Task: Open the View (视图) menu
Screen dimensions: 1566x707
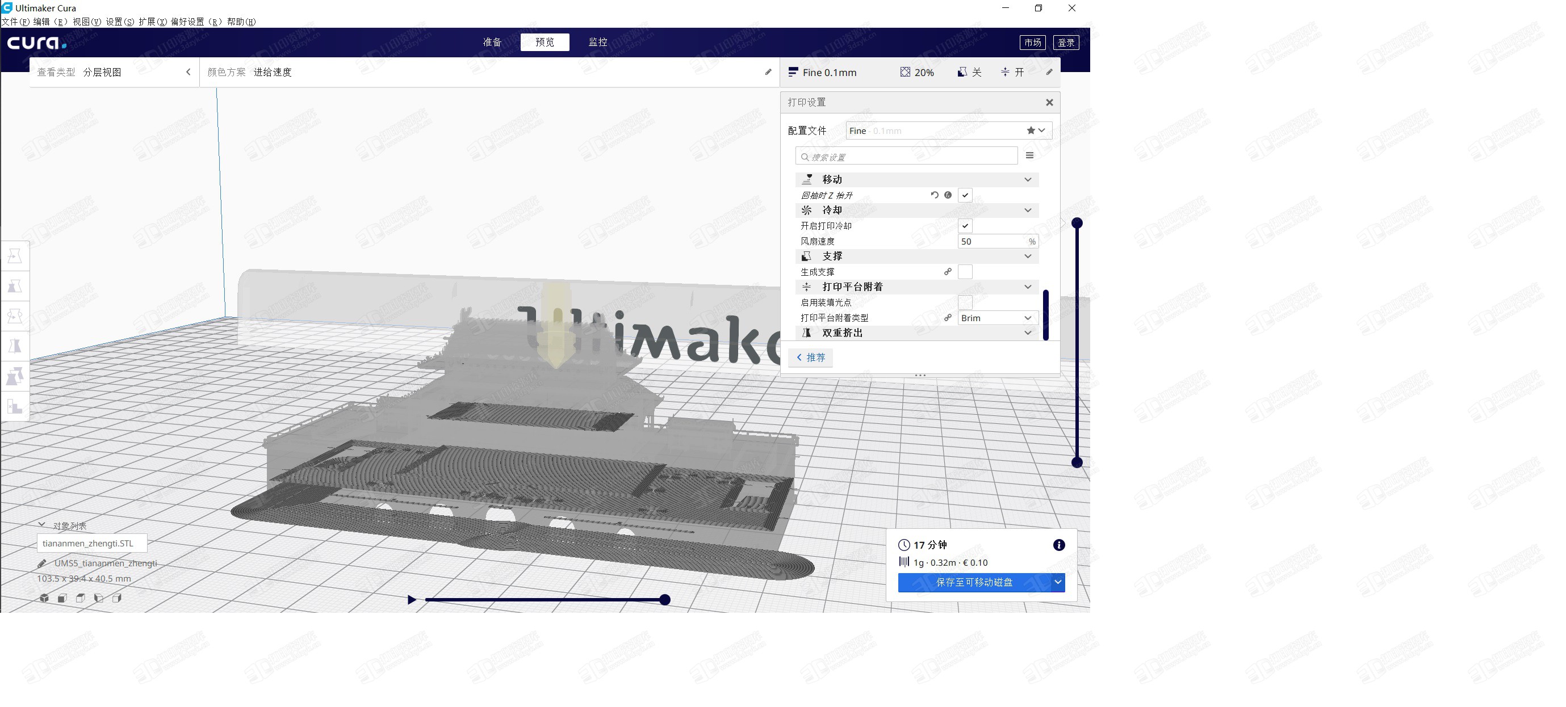Action: point(87,22)
